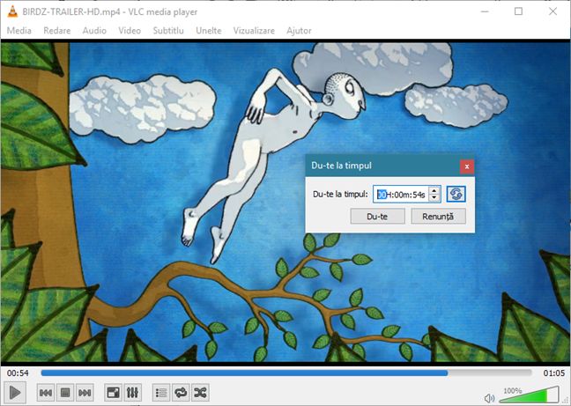The height and width of the screenshot is (406, 571).
Task: Open the Subtitlu menu
Action: [x=168, y=31]
